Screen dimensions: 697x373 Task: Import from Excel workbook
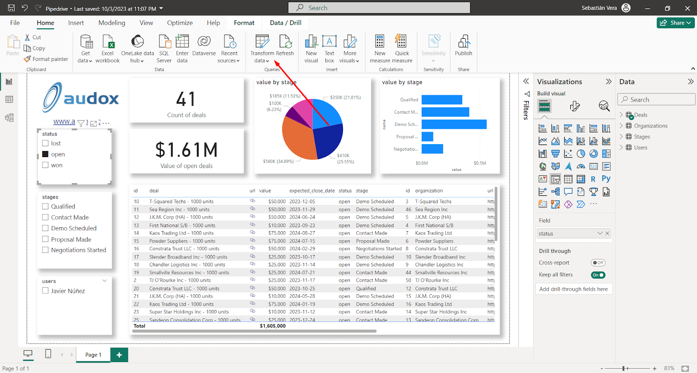(x=108, y=49)
